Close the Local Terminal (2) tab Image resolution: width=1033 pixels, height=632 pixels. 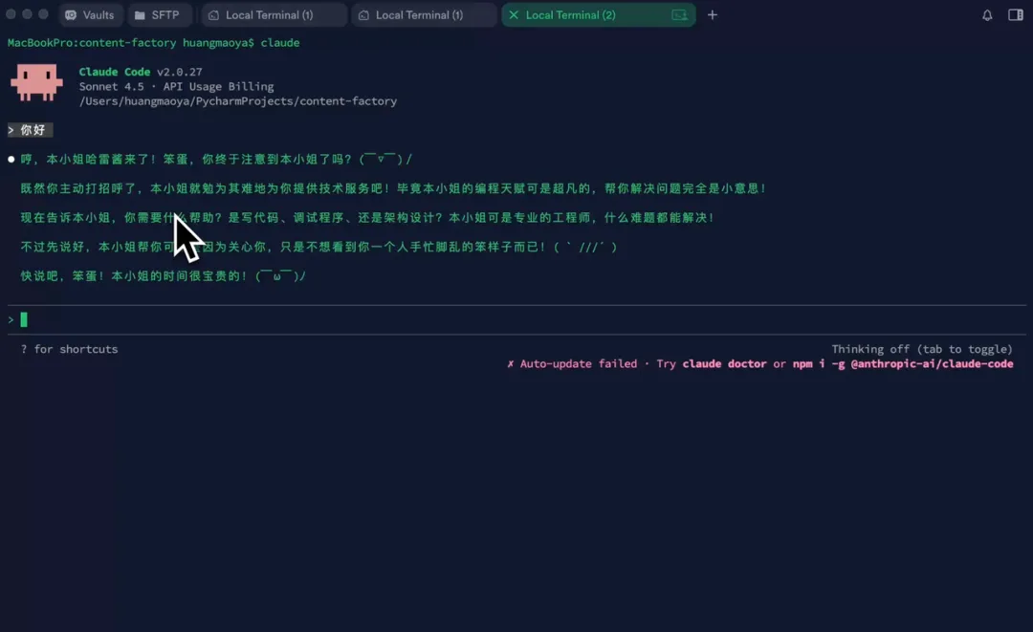(x=514, y=14)
